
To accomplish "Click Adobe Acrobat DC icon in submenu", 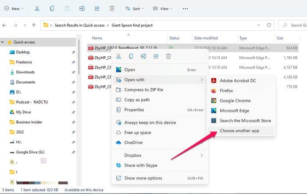I will [214, 80].
